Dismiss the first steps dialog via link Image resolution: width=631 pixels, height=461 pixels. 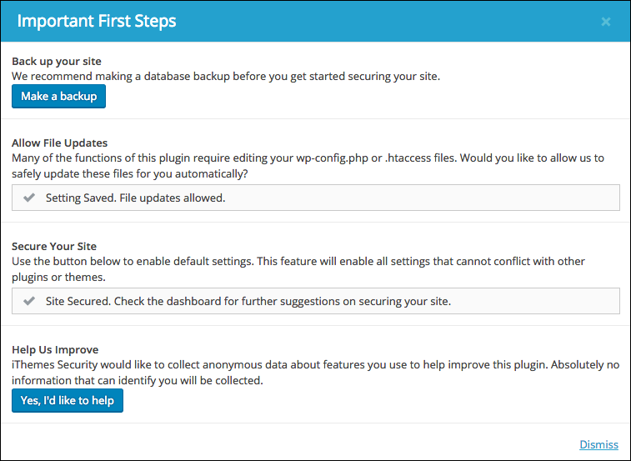pos(598,444)
